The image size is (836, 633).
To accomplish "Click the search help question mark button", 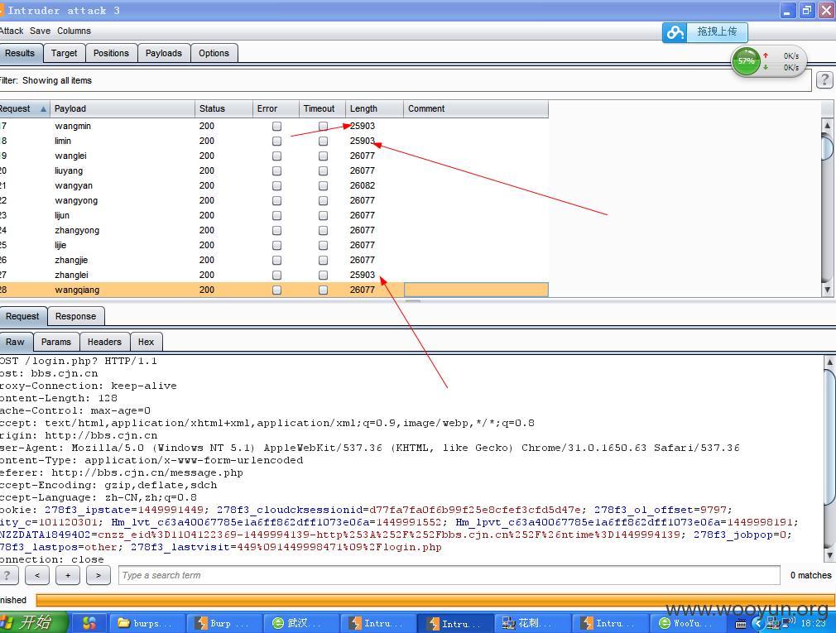I will coord(7,575).
